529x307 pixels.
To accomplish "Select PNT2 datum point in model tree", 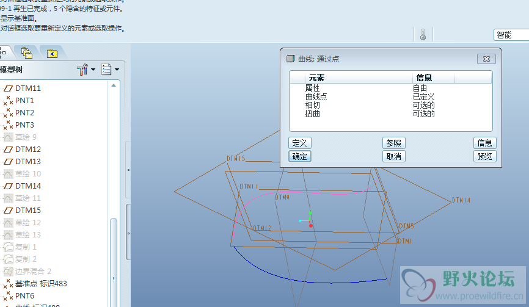I will (25, 113).
